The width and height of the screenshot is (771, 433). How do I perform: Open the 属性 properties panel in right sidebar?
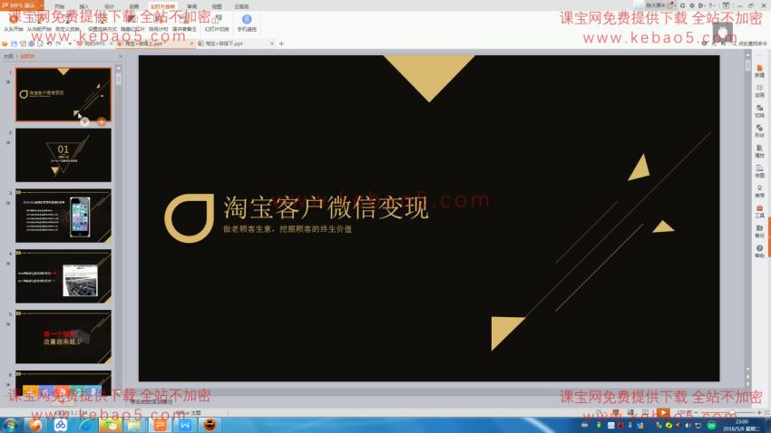click(x=760, y=151)
